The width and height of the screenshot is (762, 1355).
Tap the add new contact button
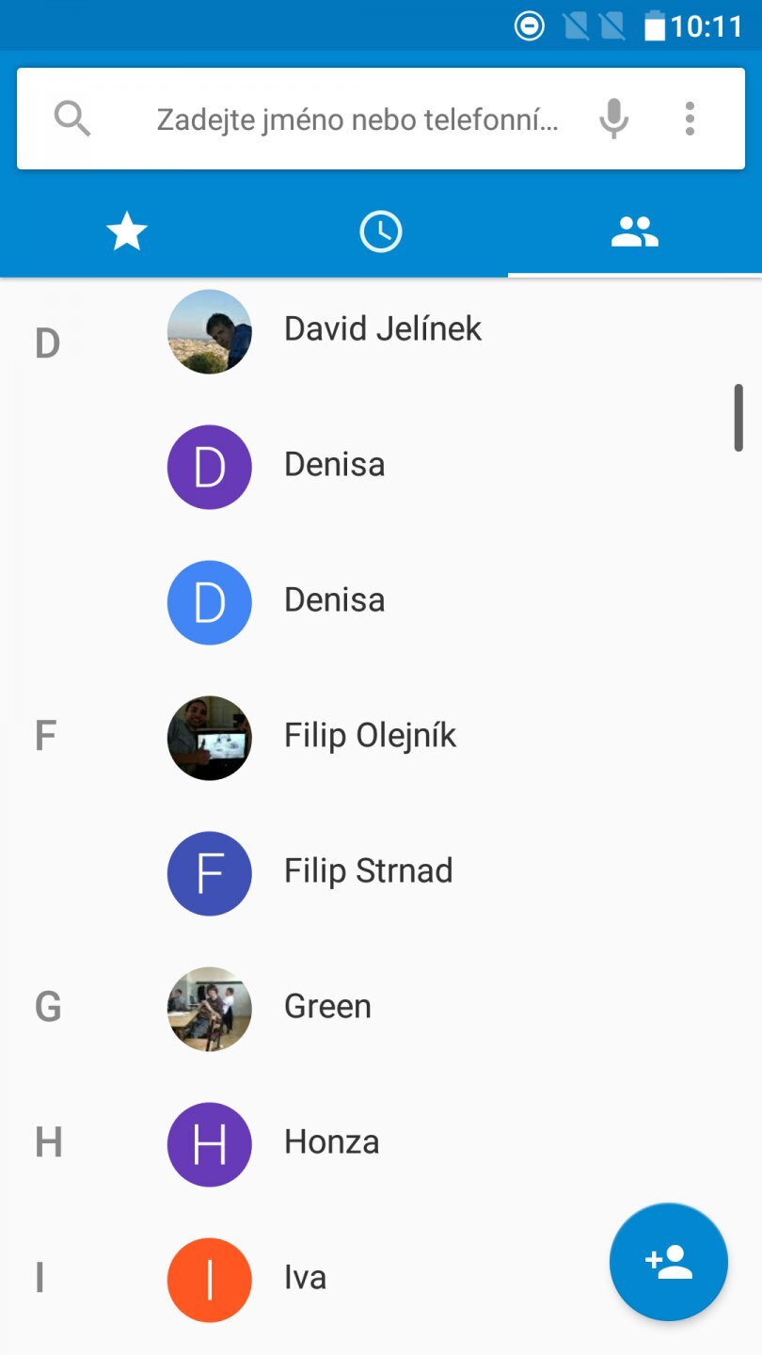669,1262
